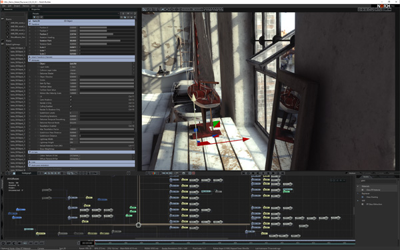The height and width of the screenshot is (250, 400).
Task: Click the filter funnel icon in Properties
Action: coord(34,17)
